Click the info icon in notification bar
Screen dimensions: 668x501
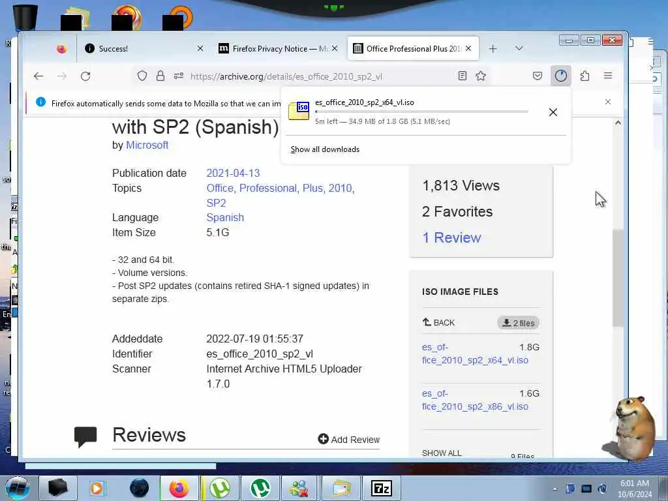pos(41,102)
